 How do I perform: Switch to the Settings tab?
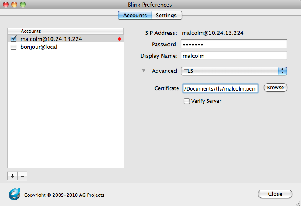point(166,16)
